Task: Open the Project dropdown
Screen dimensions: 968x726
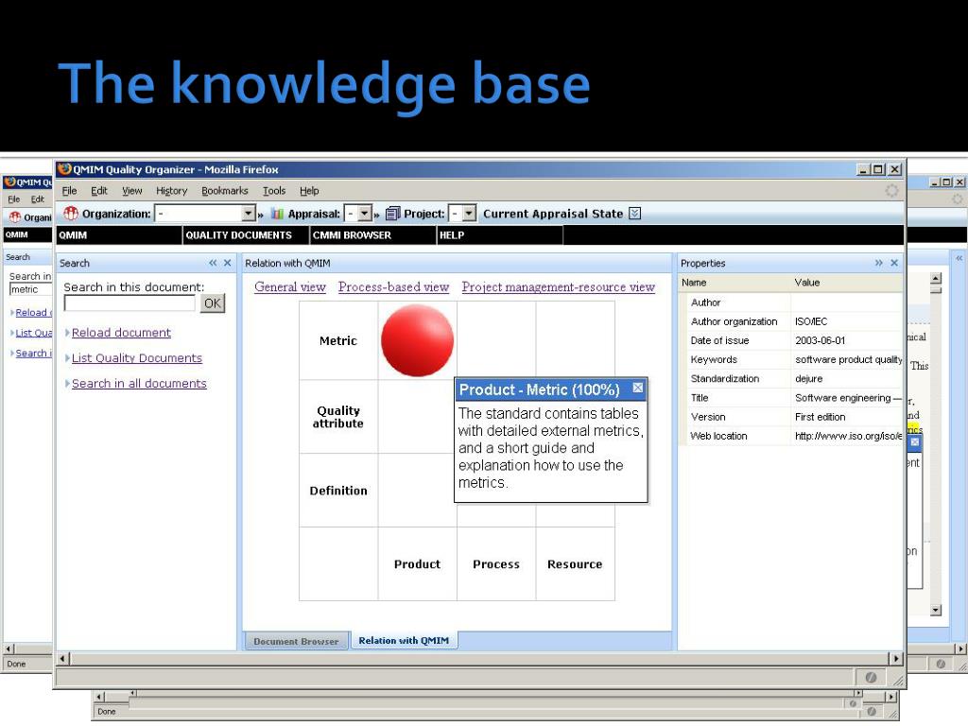Action: [470, 214]
